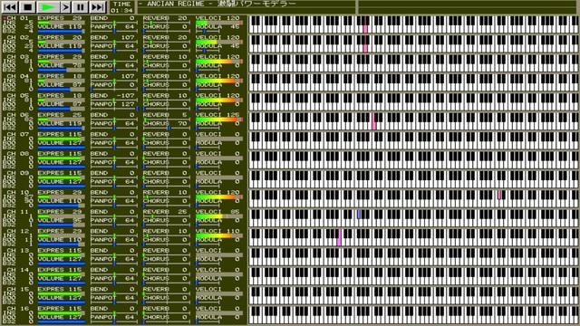Click the channel 03 VELOCI level meter
Image resolution: width=580 pixels, height=326 pixels.
pyautogui.click(x=219, y=62)
